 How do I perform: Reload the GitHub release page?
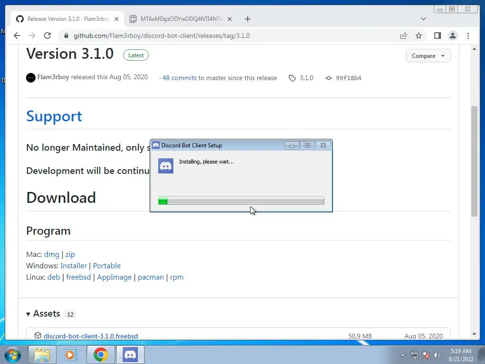47,36
